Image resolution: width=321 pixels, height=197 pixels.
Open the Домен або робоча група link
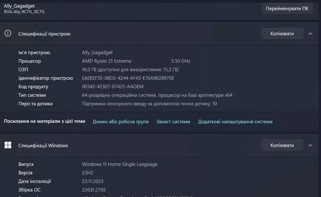tap(120, 122)
